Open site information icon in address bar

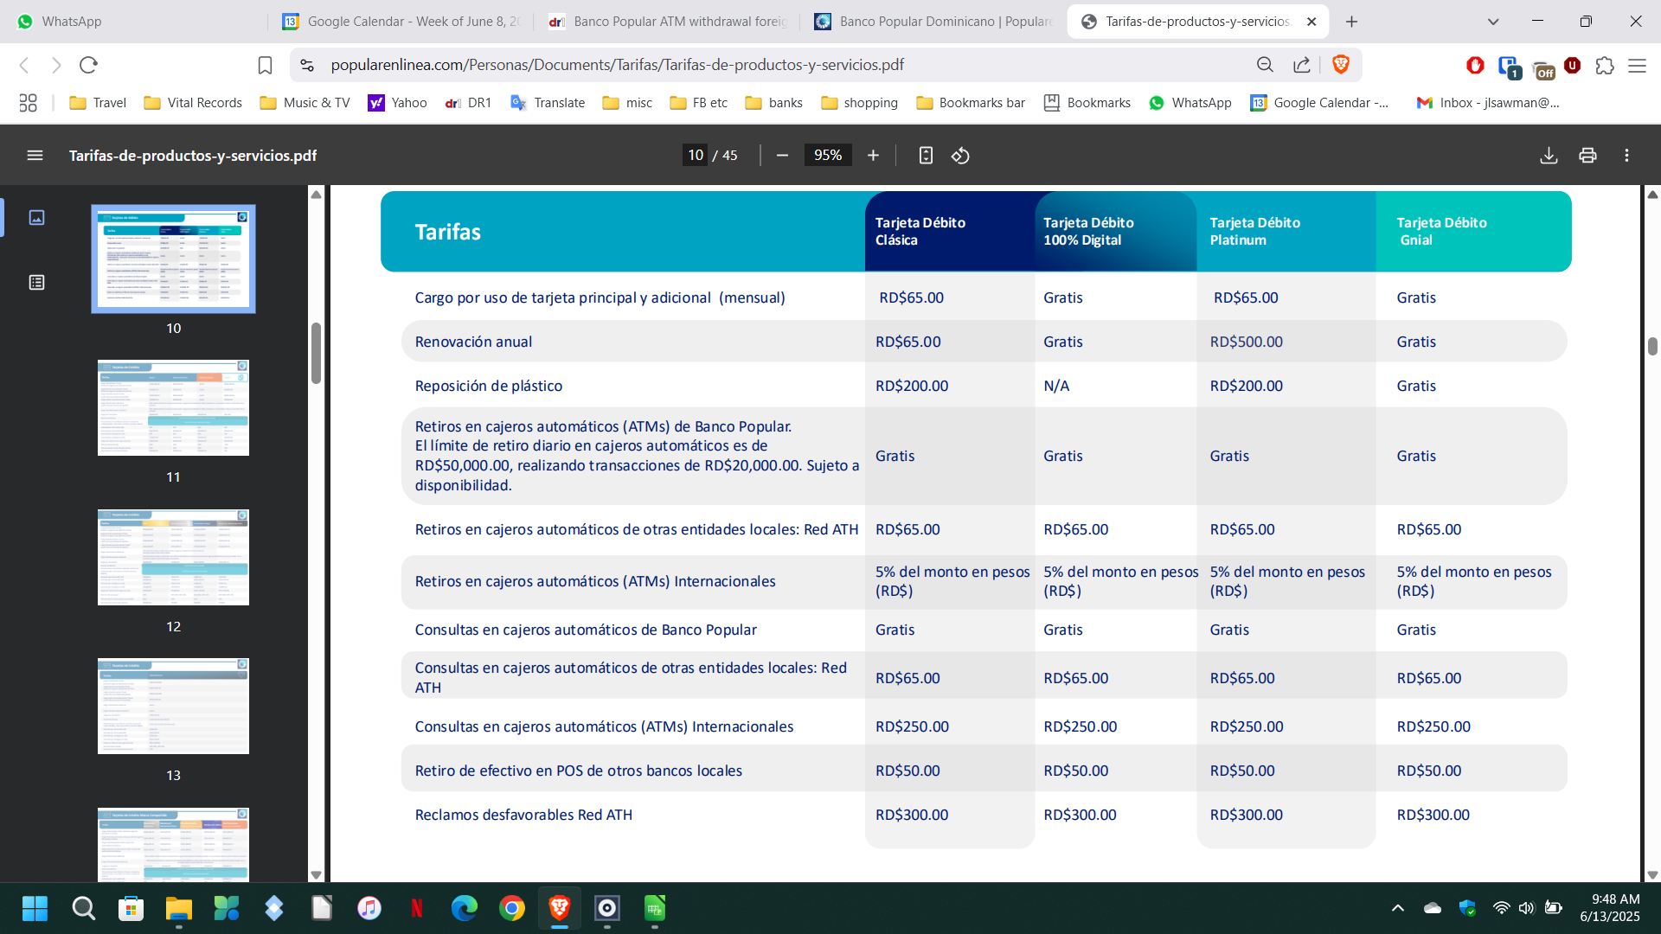[306, 65]
